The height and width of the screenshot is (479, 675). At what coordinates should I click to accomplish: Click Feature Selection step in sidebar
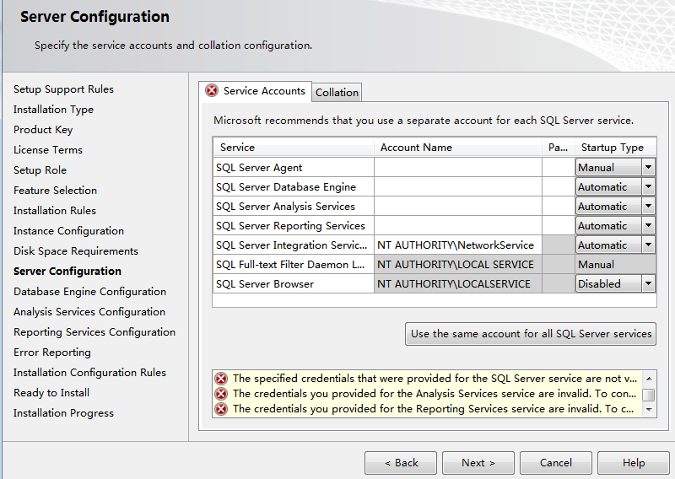pos(55,191)
